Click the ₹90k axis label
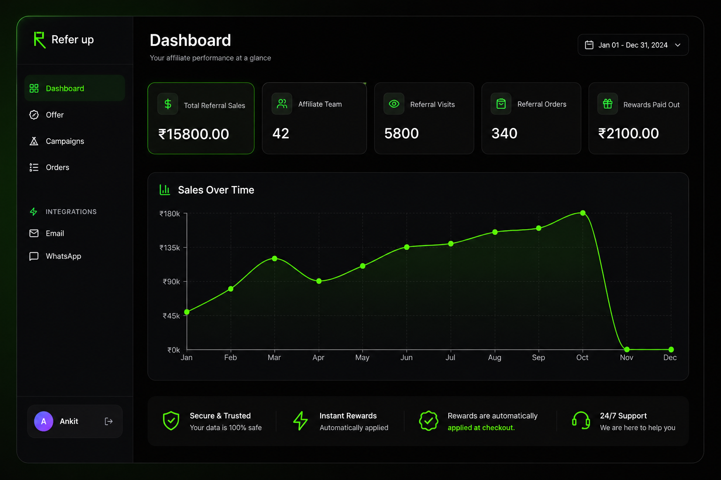721x480 pixels. coord(171,282)
